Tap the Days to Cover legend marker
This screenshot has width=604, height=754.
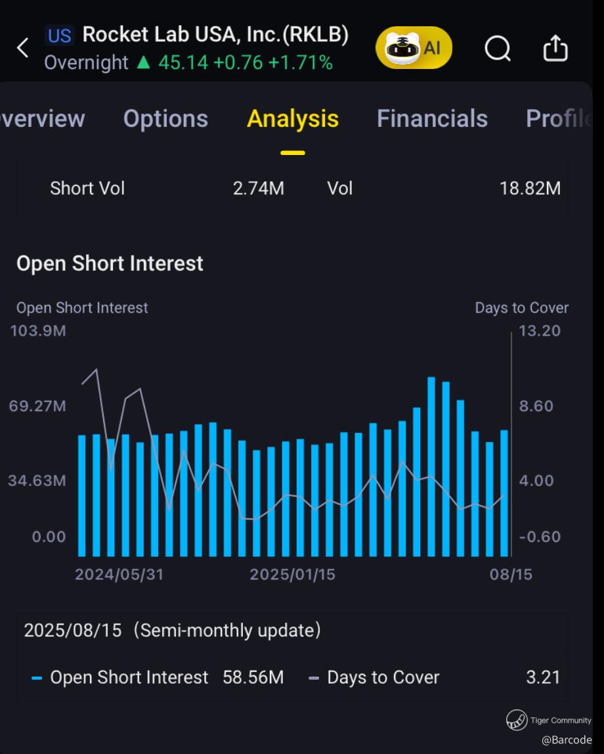[314, 678]
